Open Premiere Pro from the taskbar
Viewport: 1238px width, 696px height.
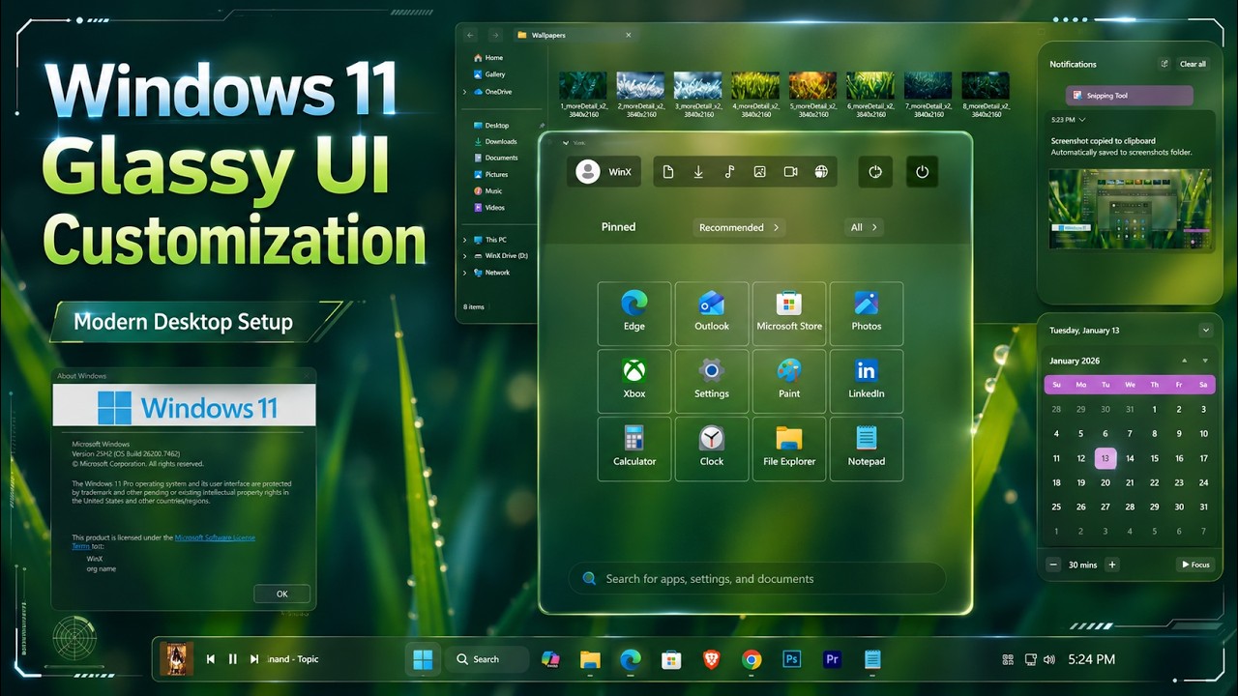[832, 659]
